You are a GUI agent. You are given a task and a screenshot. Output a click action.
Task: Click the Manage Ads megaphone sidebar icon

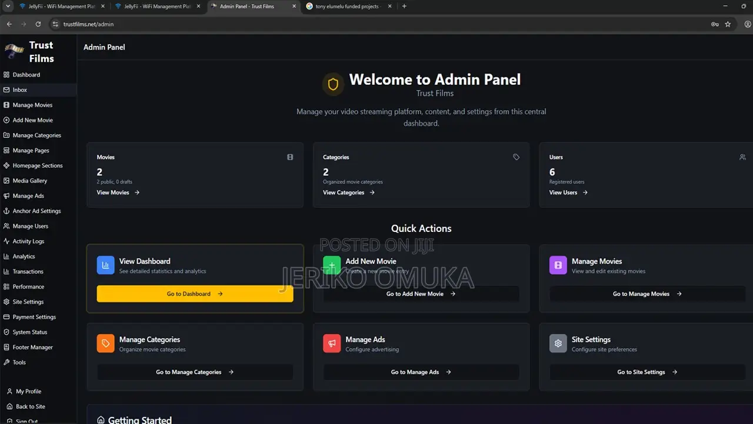click(6, 196)
